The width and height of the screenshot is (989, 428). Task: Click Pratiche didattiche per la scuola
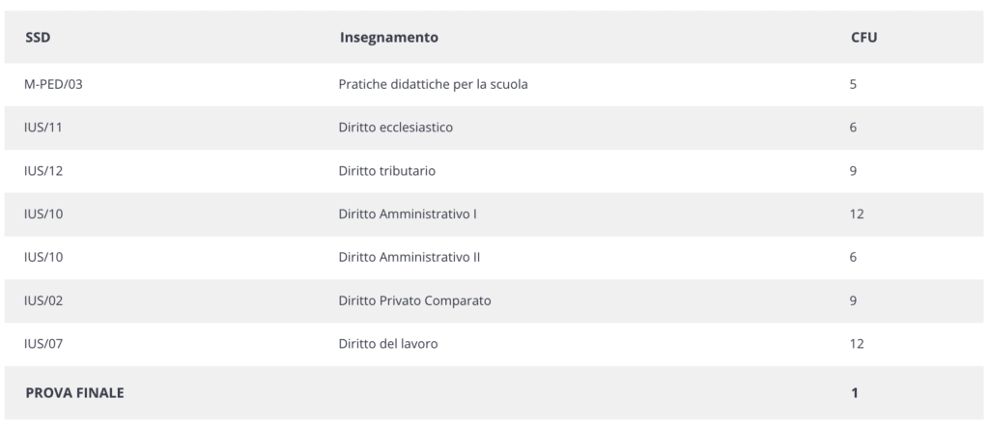[x=433, y=84]
